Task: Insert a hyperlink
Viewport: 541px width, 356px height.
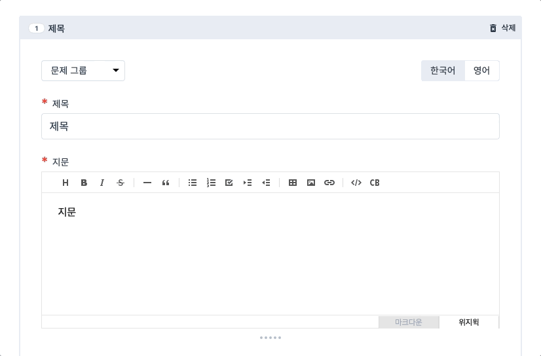Action: [329, 183]
